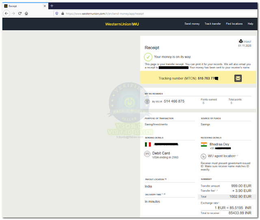Click the WU agent location label
This screenshot has width=260, height=220.
pyautogui.click(x=221, y=156)
